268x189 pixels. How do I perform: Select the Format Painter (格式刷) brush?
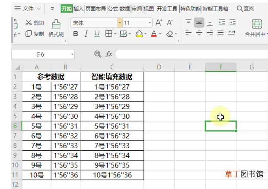pyautogui.click(x=56, y=24)
